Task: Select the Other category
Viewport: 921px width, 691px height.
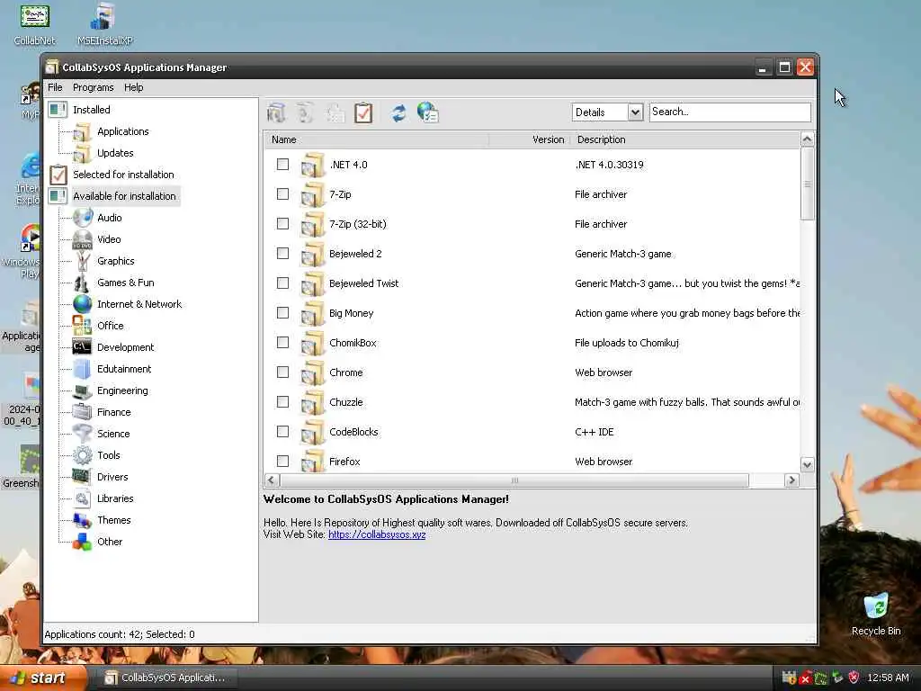Action: [x=110, y=542]
